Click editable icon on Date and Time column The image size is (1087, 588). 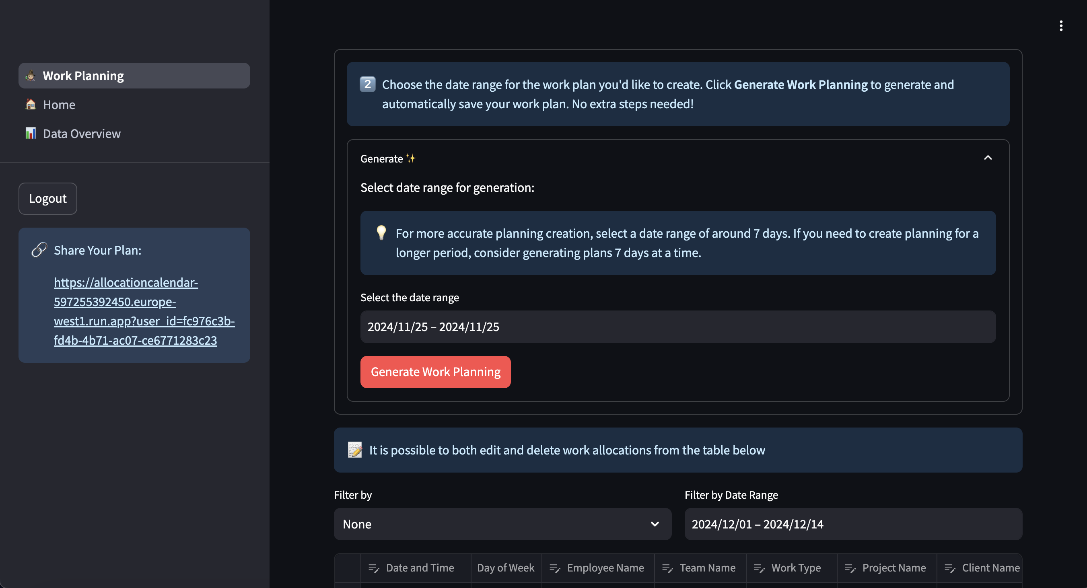click(373, 568)
